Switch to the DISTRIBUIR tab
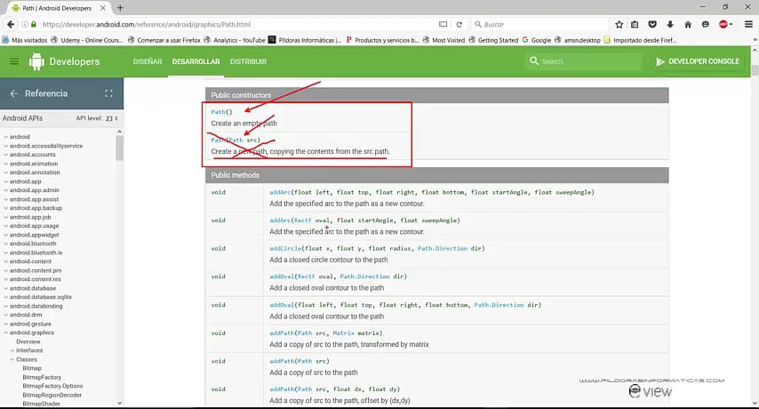 pos(248,61)
